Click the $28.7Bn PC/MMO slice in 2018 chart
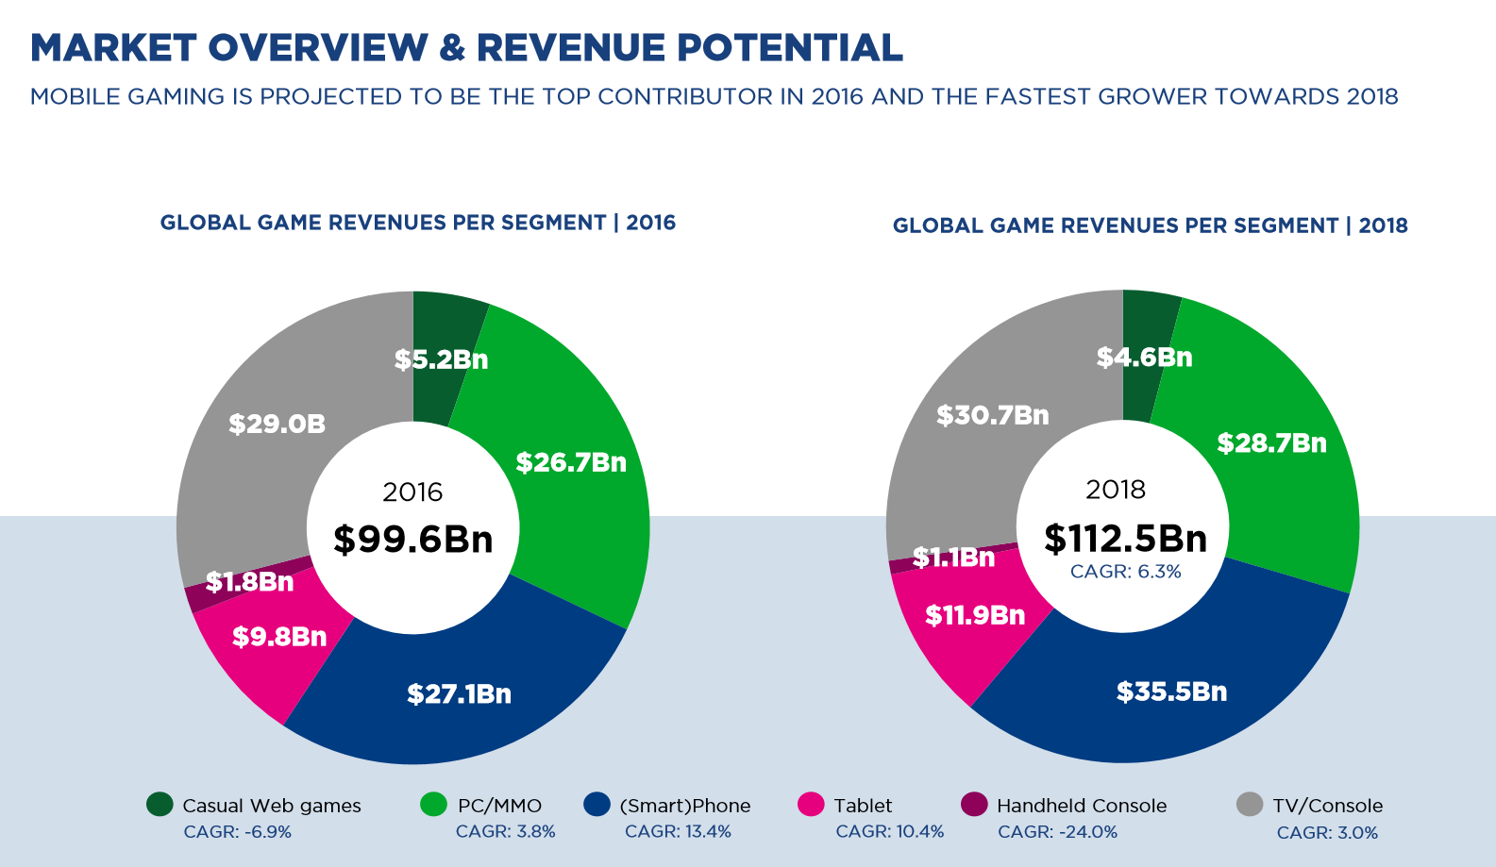Image resolution: width=1496 pixels, height=867 pixels. (1271, 443)
